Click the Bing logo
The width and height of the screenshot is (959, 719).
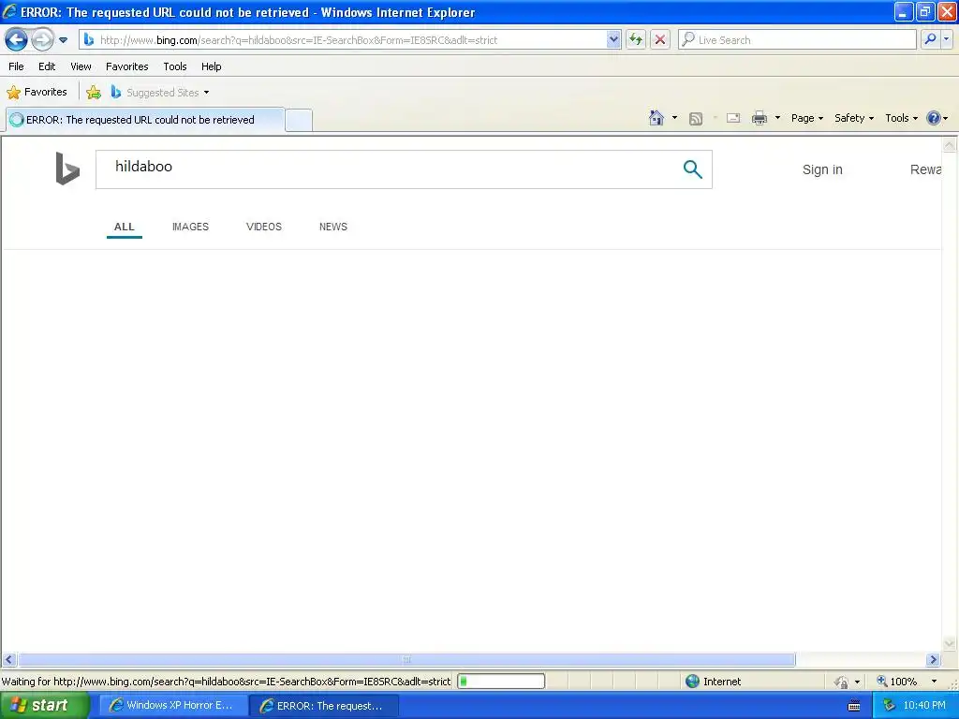pyautogui.click(x=67, y=169)
